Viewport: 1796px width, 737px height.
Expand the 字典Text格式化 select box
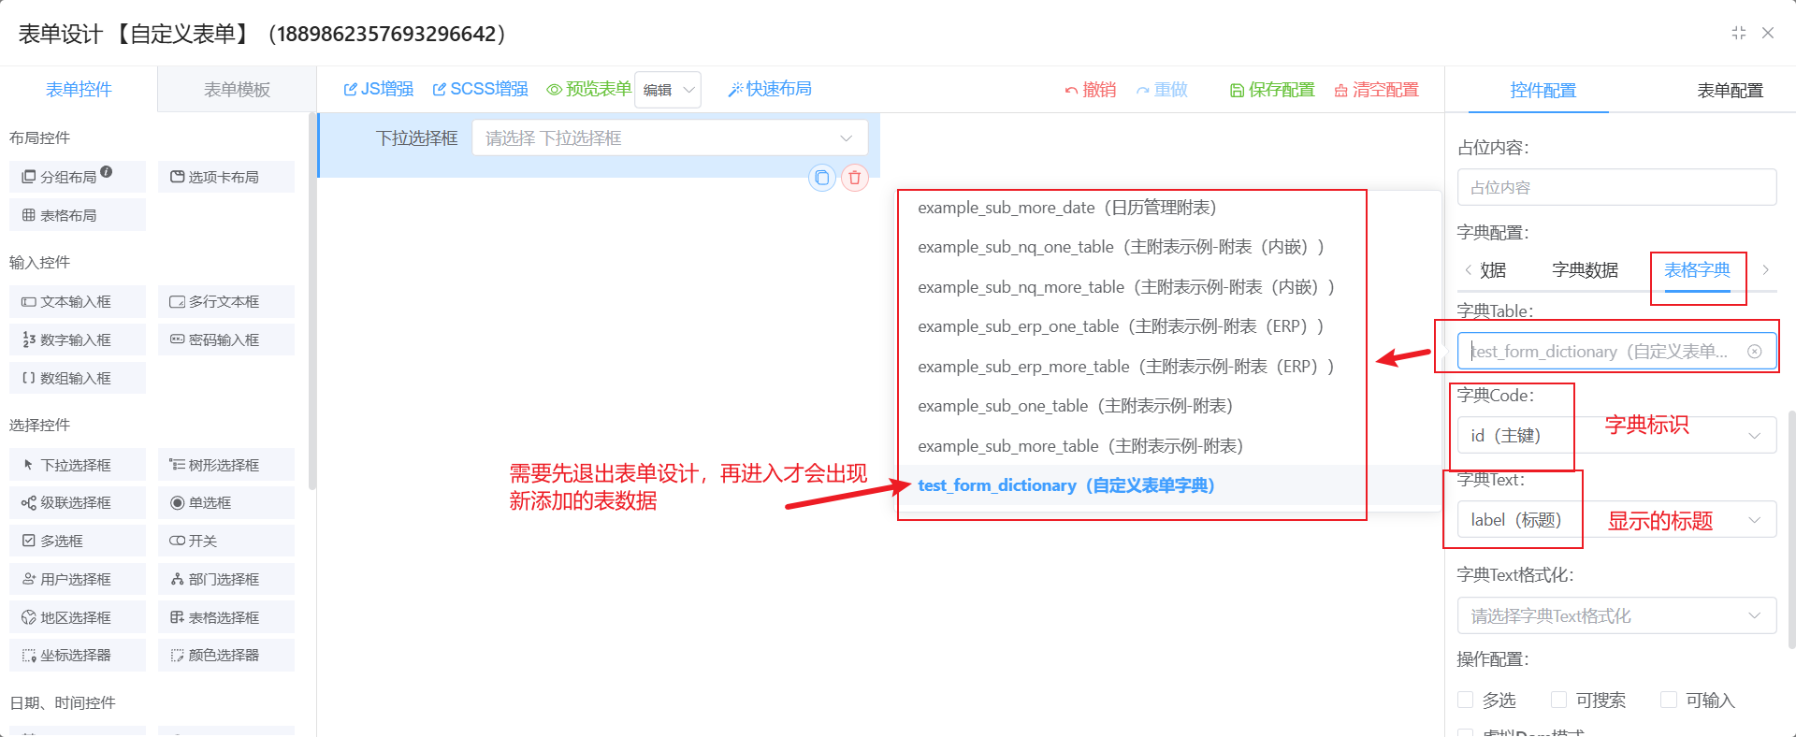1616,616
